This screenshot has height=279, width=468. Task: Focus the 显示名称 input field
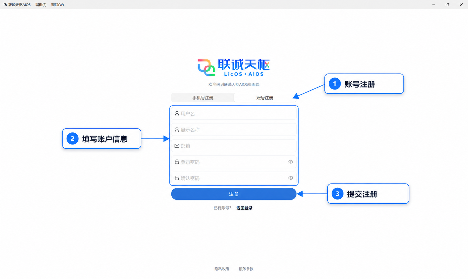pyautogui.click(x=234, y=130)
